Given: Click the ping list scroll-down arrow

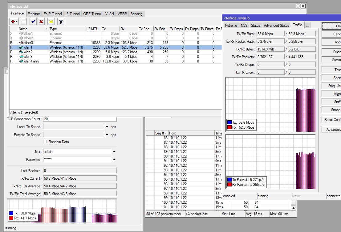Looking at the screenshot, I should [x=293, y=208].
